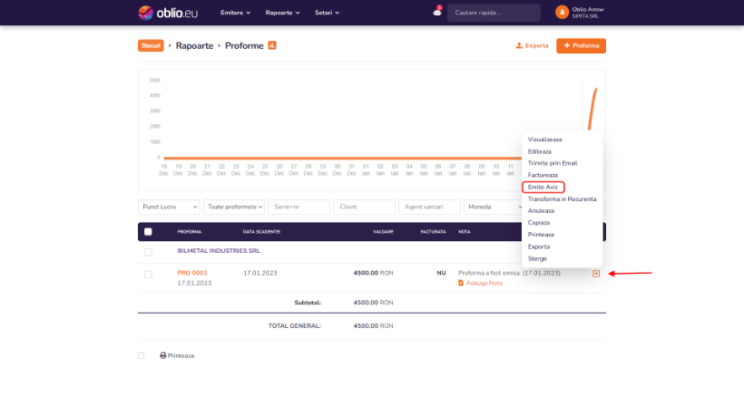Check the PRO 0001 row checkbox
Viewport: 744px width, 406px height.
148,275
